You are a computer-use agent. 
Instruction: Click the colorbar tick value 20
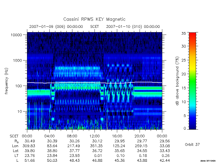tap(184, 74)
